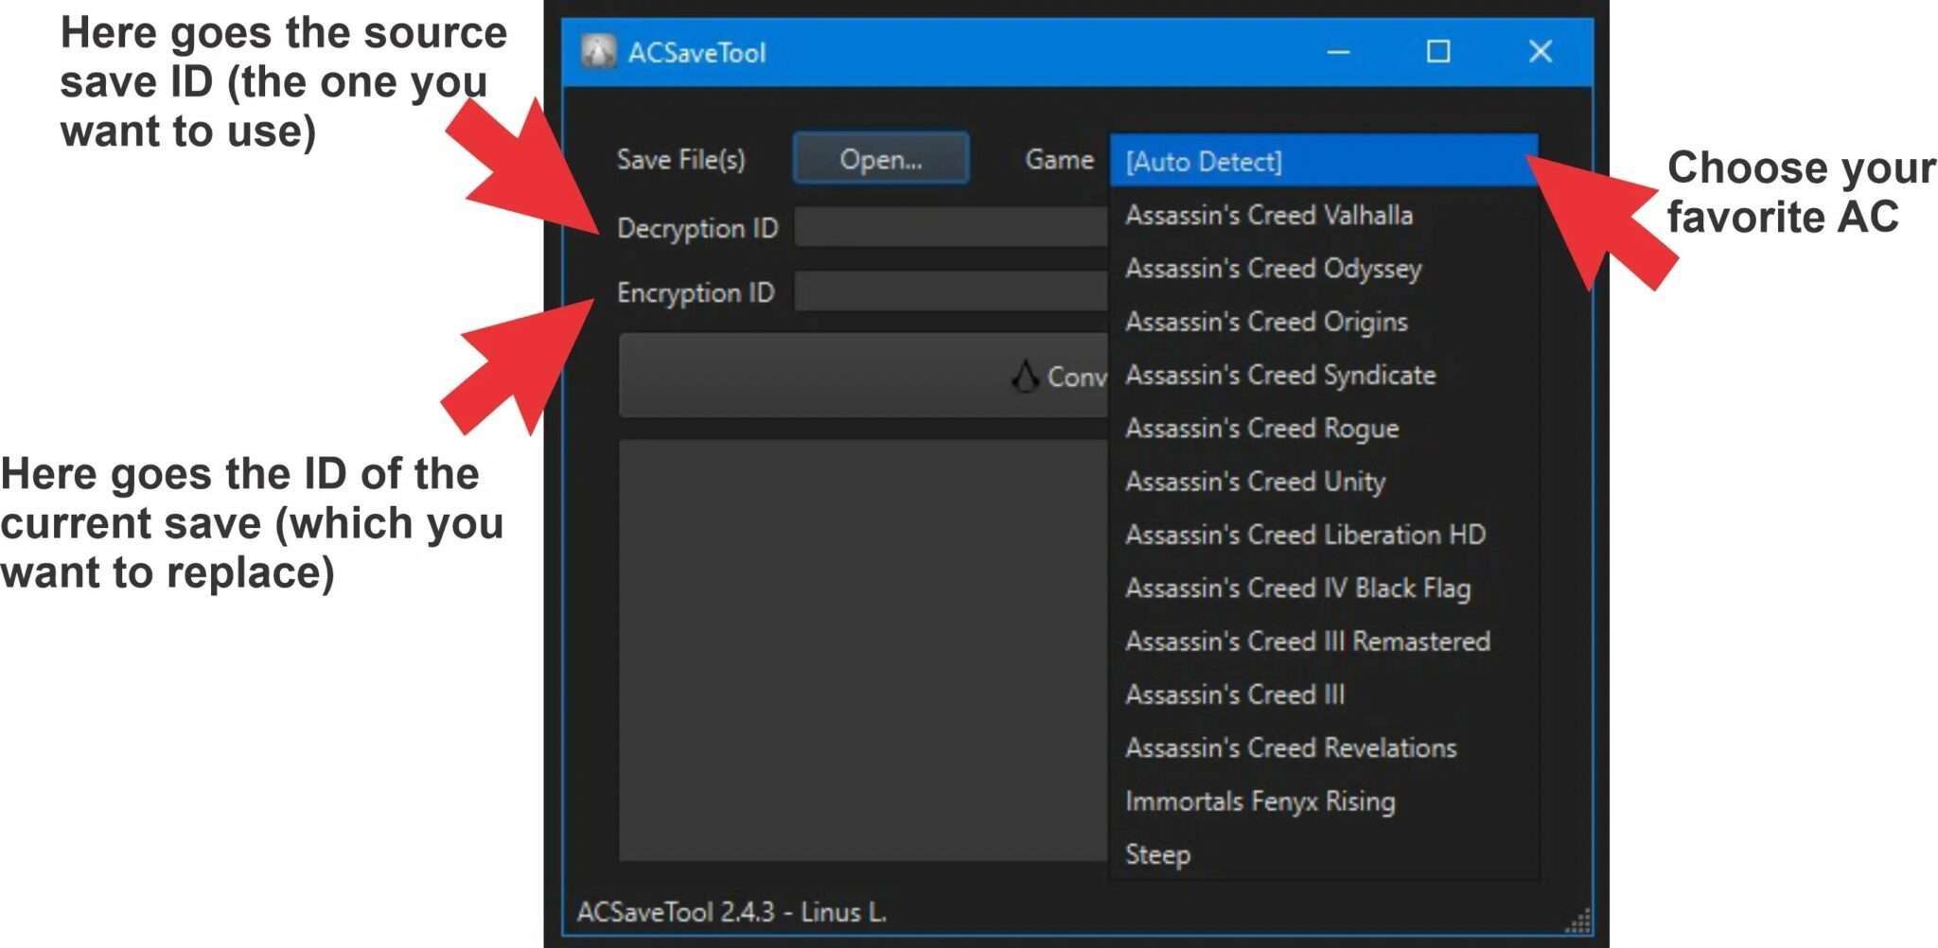Click the Encryption ID input field
This screenshot has width=1938, height=948.
[951, 291]
